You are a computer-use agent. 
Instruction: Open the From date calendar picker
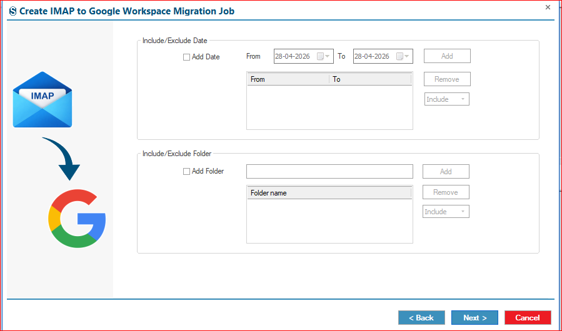pos(323,56)
